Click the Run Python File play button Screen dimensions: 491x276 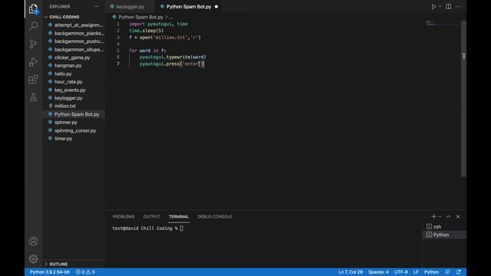(433, 7)
